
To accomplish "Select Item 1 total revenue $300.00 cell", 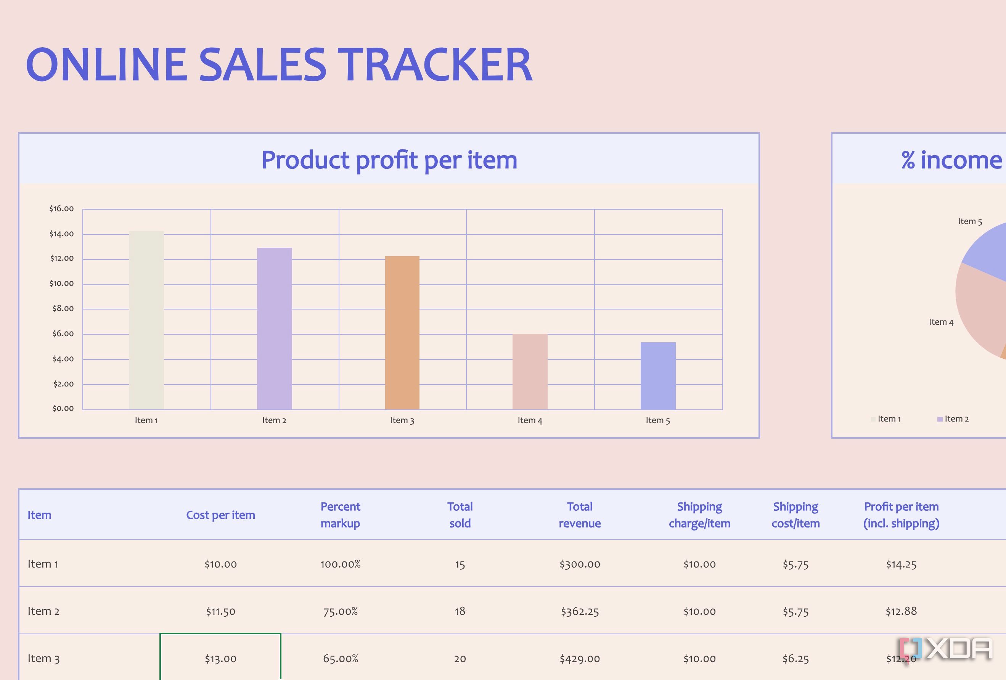I will pyautogui.click(x=579, y=564).
